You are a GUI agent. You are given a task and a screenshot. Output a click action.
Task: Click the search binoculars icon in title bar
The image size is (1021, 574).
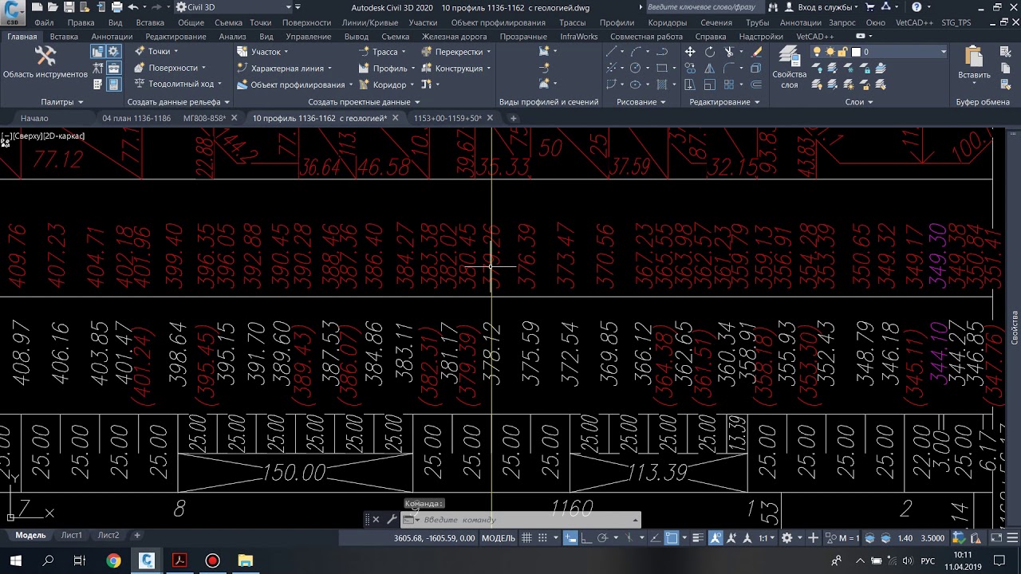773,7
